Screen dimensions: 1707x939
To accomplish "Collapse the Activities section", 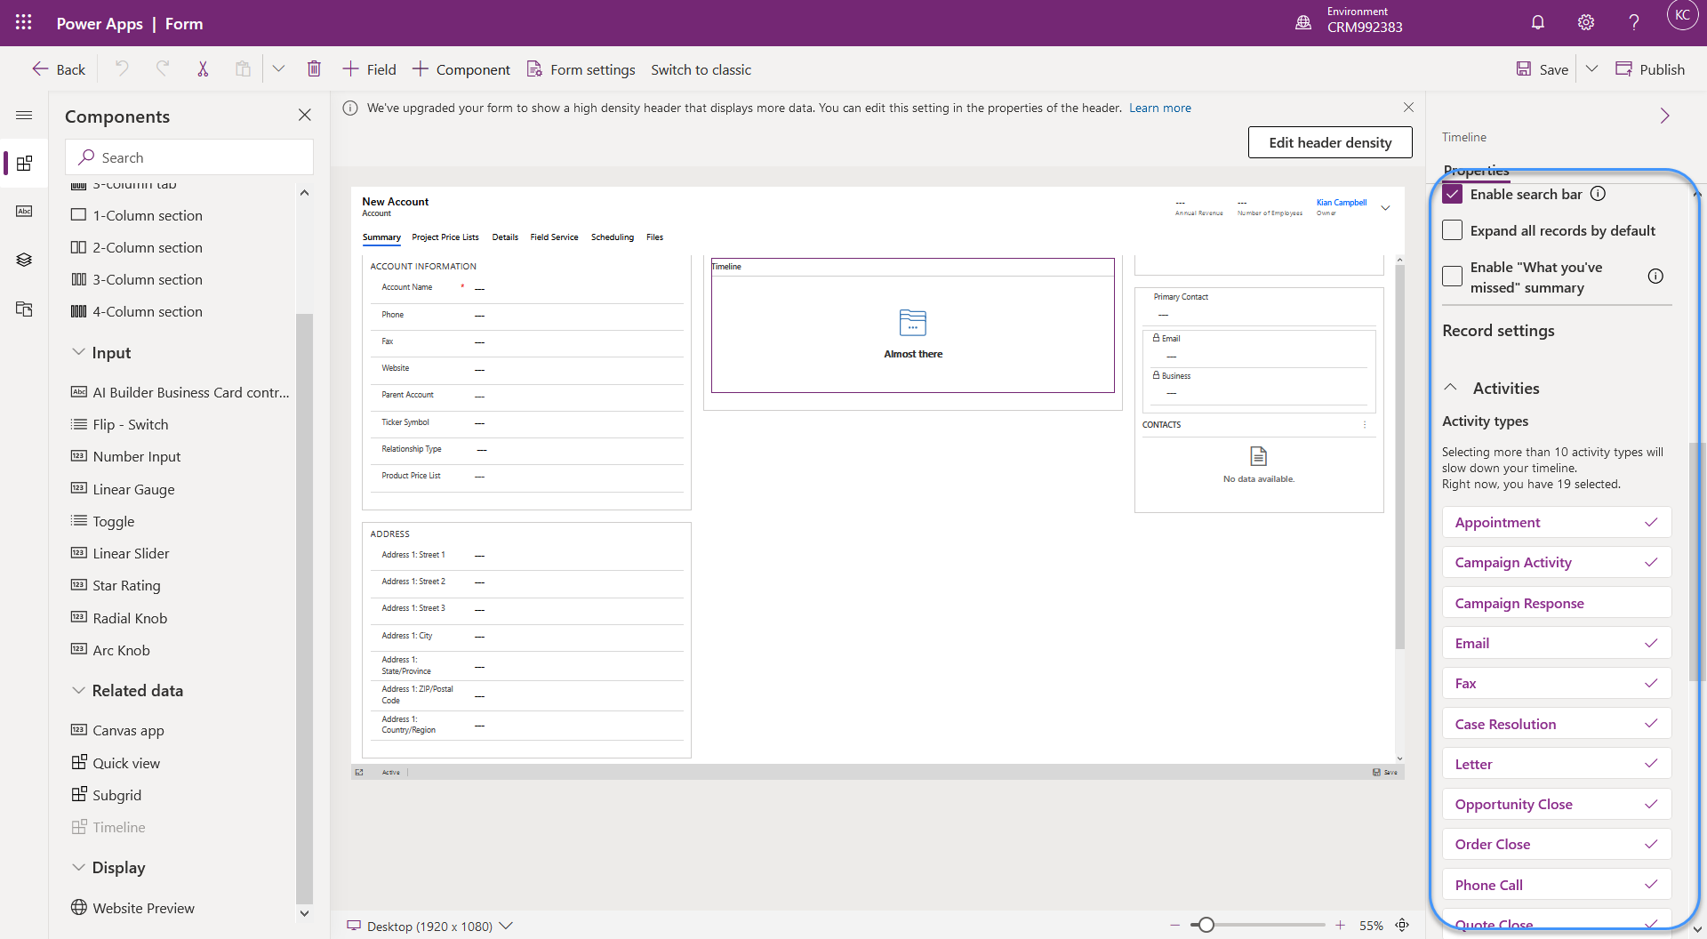I will click(x=1451, y=388).
